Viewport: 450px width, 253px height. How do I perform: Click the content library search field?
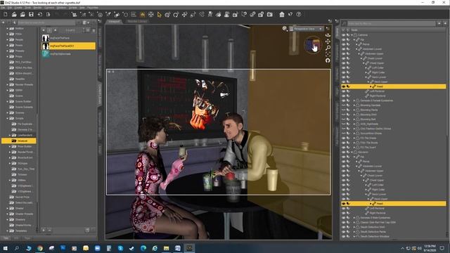(46, 22)
